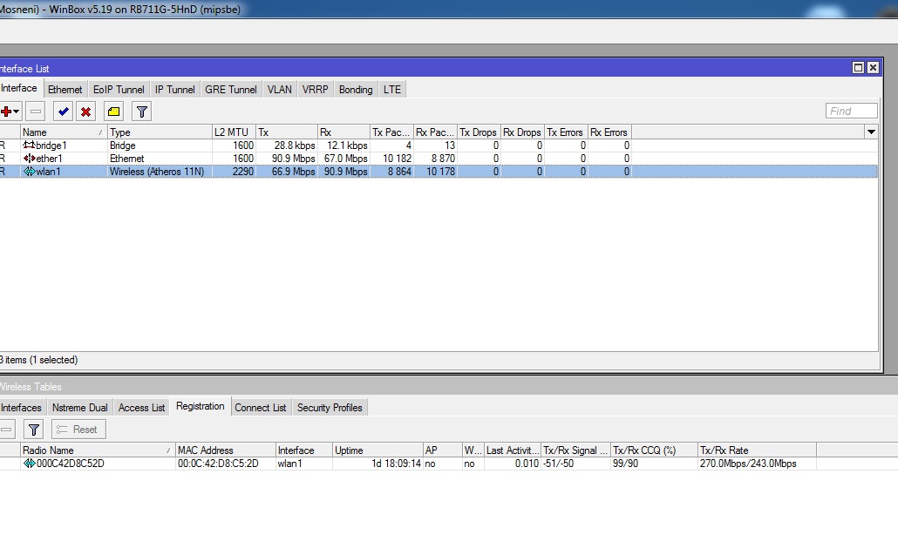898x535 pixels.
Task: Switch to the EoIP Tunnel tab
Action: 119,90
